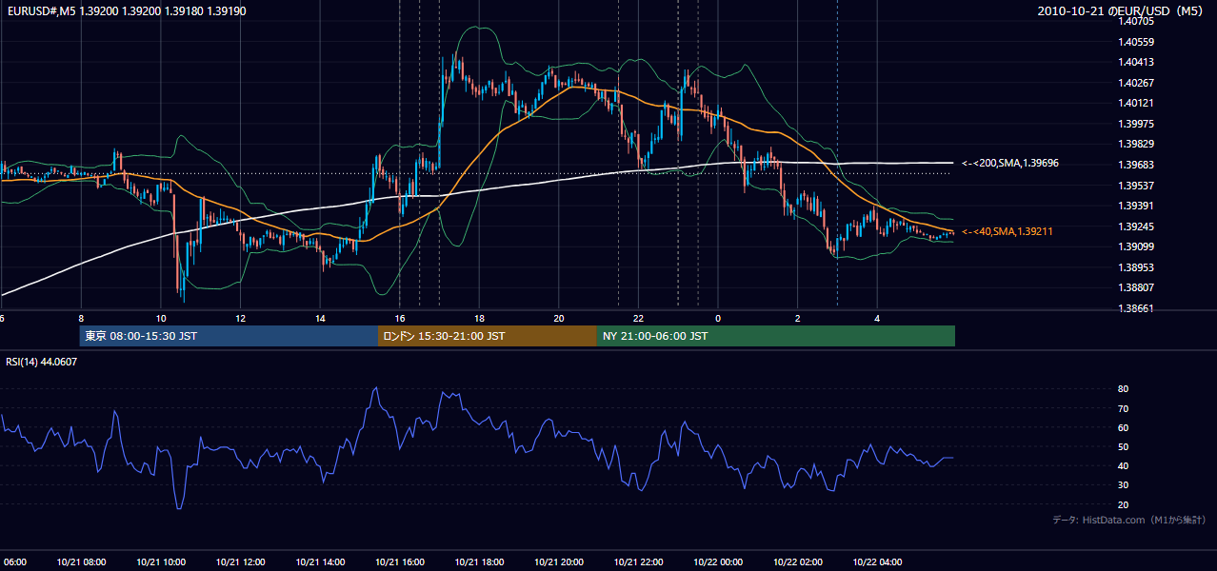Viewport: 1217px width, 571px height.
Task: Click the RSI scale value 70
Action: 1124,408
